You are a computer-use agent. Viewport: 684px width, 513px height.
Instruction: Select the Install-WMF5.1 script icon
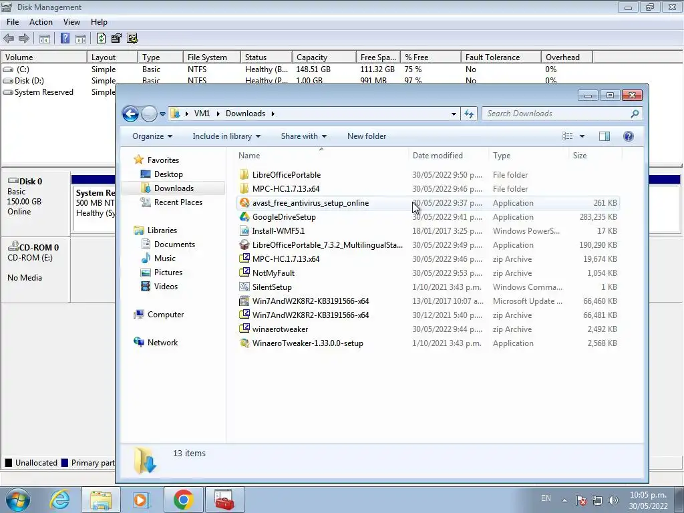pos(244,230)
